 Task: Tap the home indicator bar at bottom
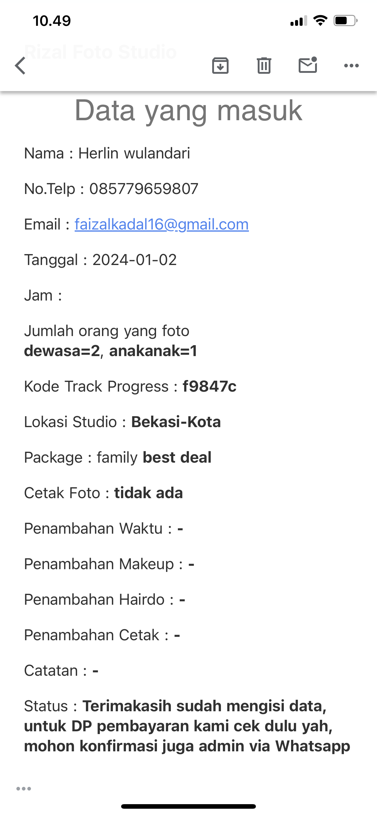click(x=188, y=806)
